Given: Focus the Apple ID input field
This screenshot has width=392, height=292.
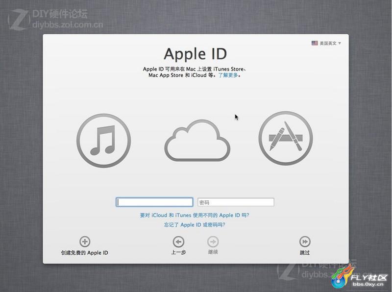Looking at the screenshot, I should (x=154, y=202).
